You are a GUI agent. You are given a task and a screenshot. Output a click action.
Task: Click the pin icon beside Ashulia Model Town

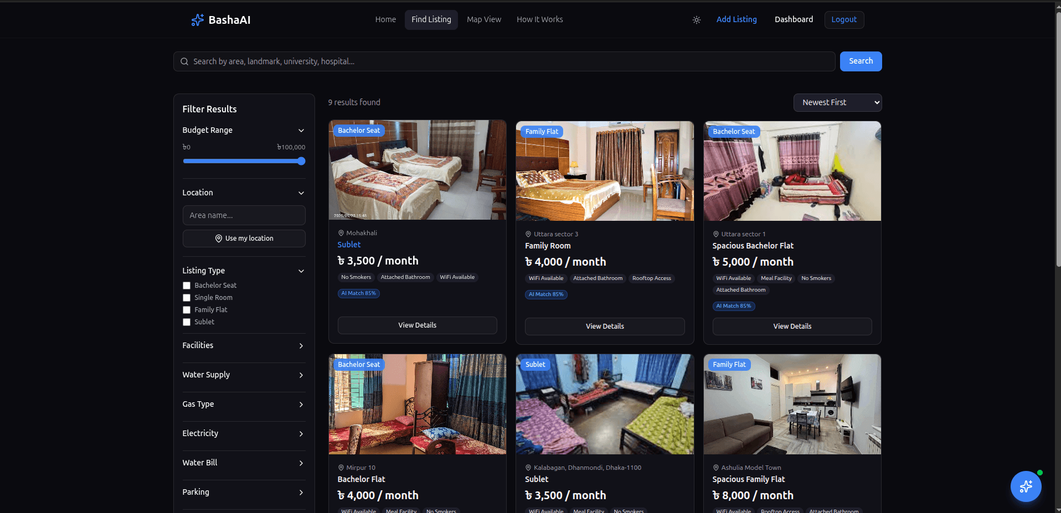pyautogui.click(x=716, y=468)
